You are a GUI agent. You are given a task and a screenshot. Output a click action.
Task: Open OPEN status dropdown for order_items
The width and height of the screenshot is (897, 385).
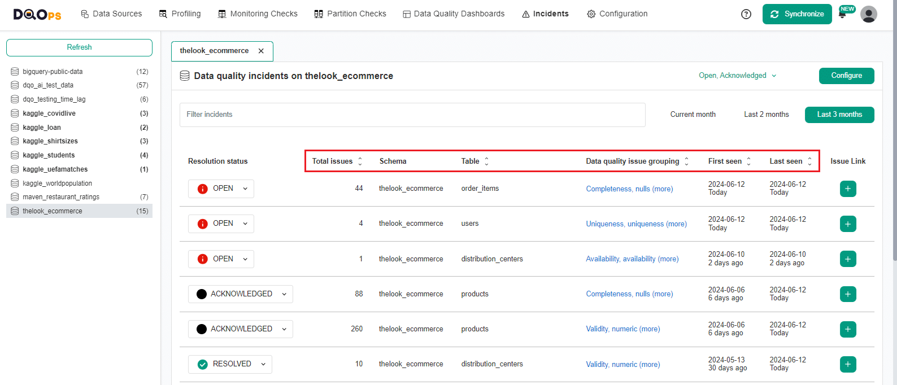(221, 189)
